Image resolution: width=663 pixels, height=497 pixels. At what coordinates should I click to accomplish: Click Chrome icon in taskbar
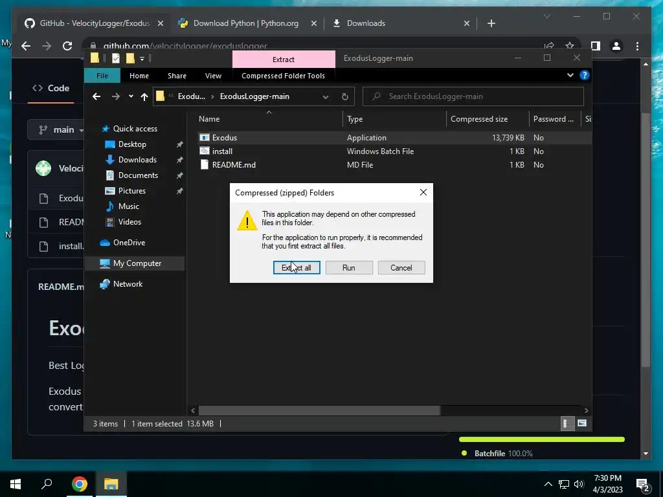pos(80,484)
